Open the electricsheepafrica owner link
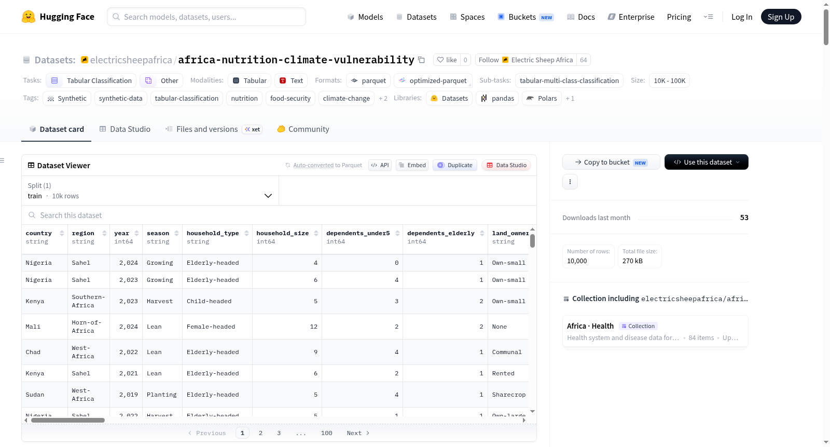The height and width of the screenshot is (447, 830). click(131, 60)
